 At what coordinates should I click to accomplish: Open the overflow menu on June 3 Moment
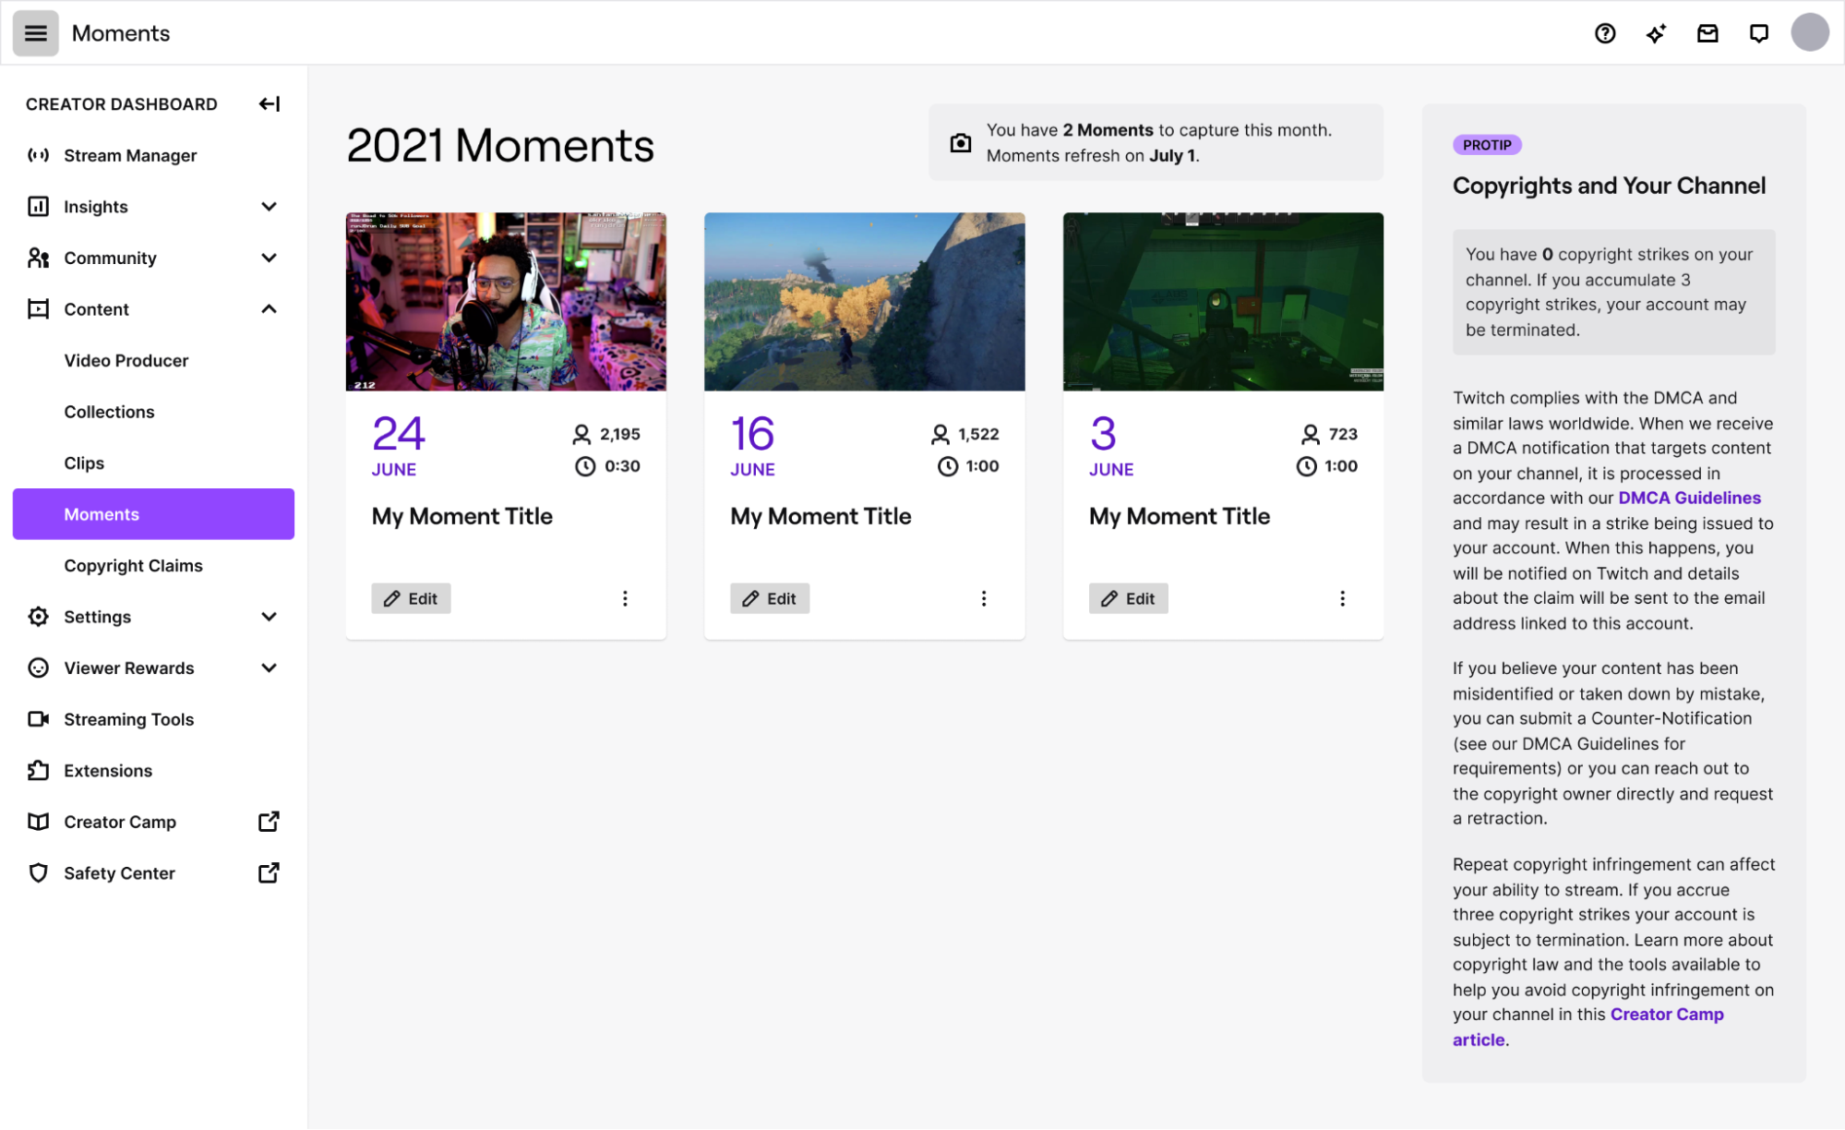tap(1343, 598)
